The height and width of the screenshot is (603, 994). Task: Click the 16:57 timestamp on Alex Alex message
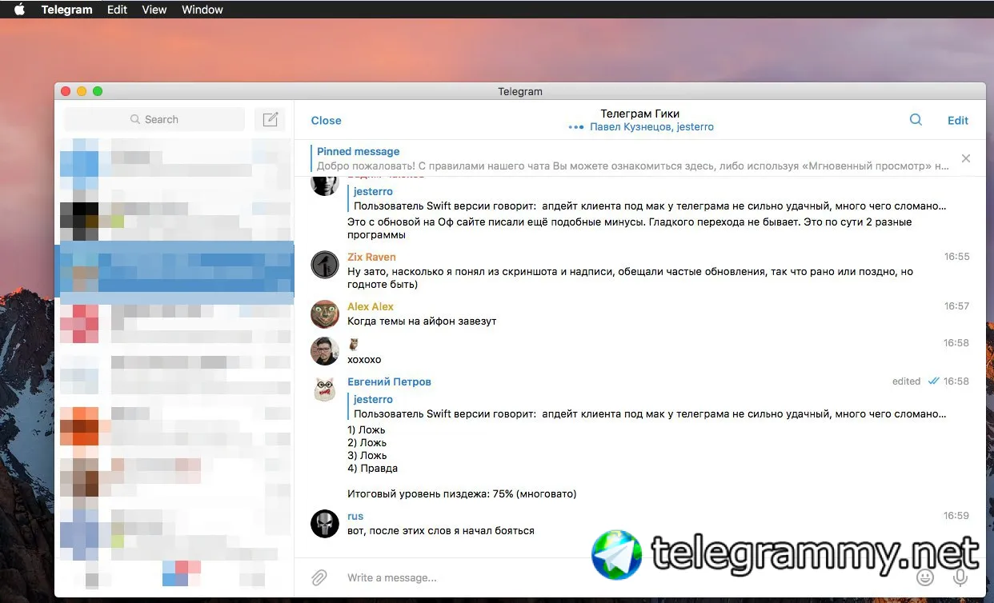[x=956, y=306]
